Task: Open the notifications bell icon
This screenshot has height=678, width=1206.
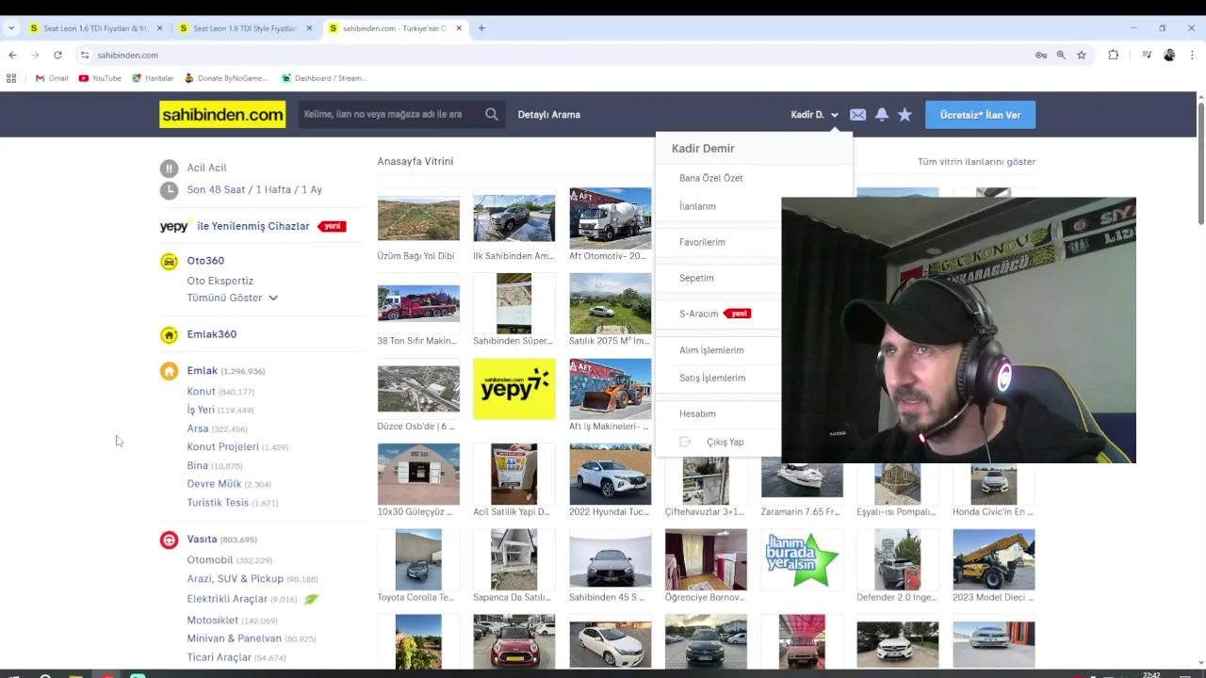Action: pos(882,115)
